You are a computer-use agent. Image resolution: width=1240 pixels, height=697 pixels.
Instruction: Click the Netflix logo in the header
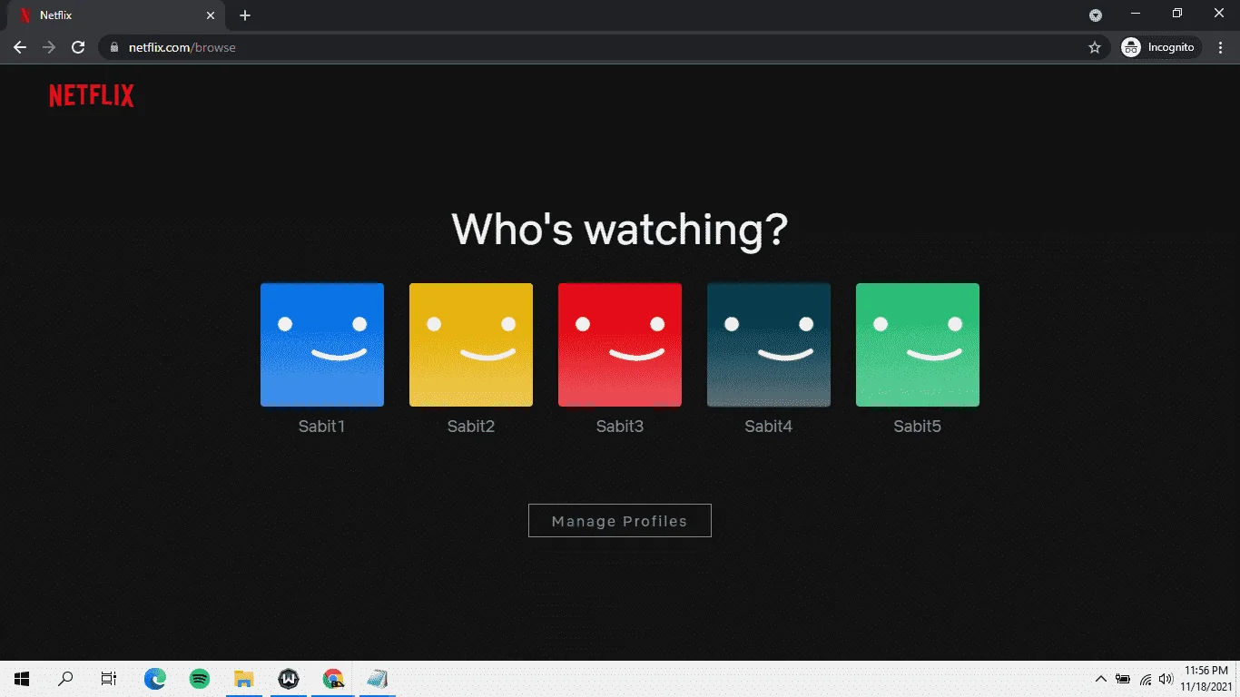click(92, 96)
